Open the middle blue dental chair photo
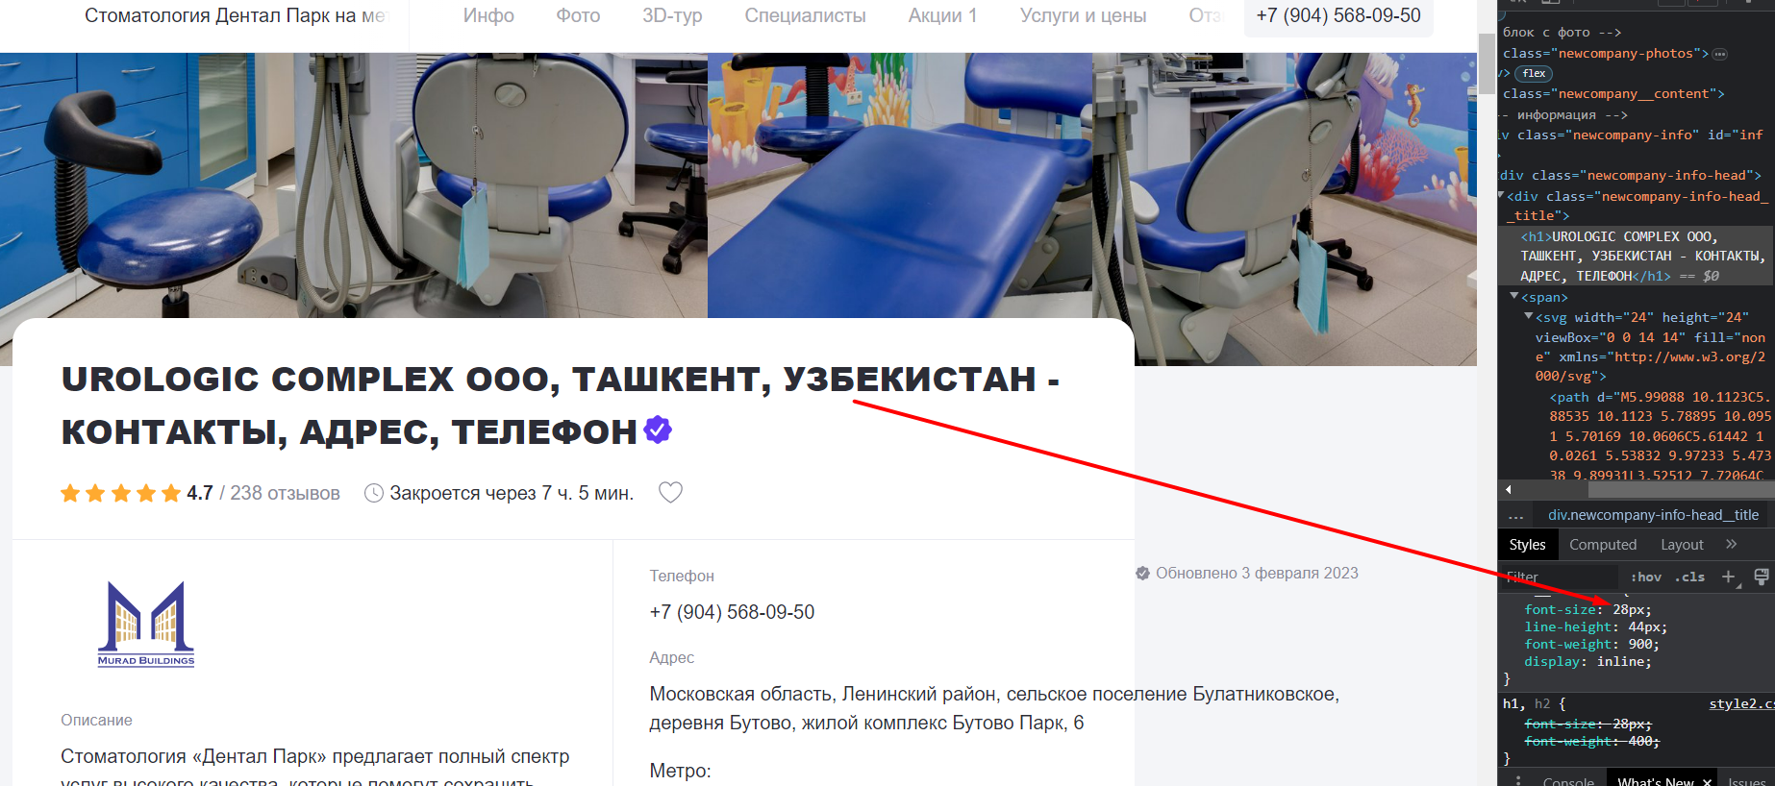Image resolution: width=1775 pixels, height=786 pixels. [x=900, y=184]
